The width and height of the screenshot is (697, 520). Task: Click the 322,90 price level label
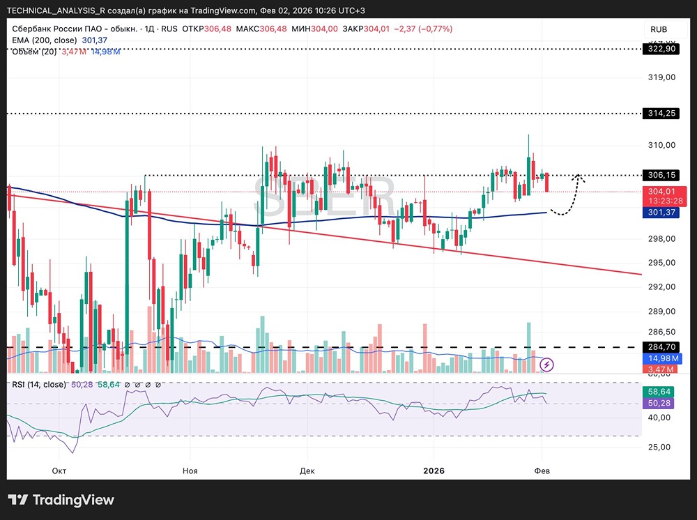pos(662,49)
